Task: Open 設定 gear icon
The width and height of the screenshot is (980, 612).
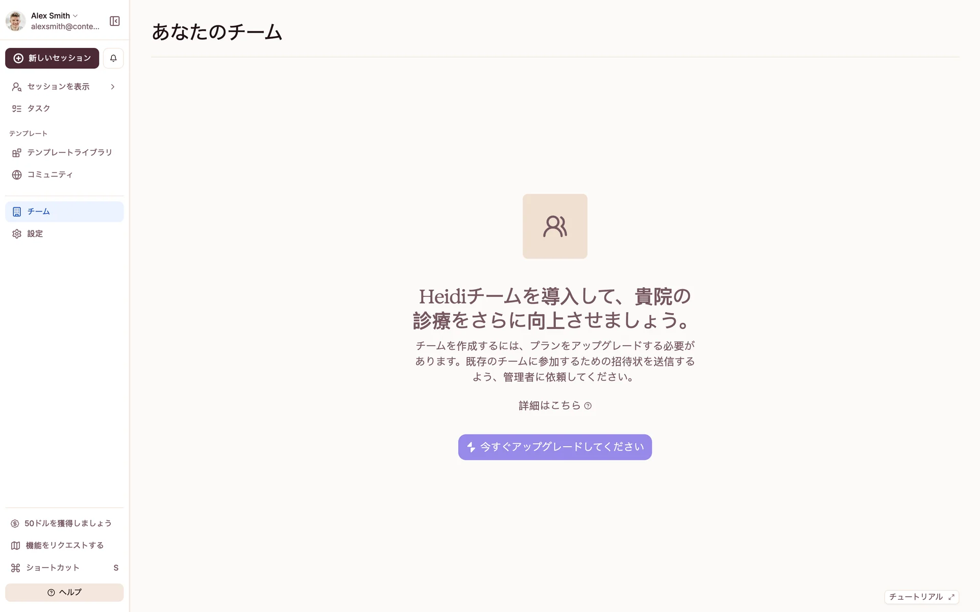Action: click(x=17, y=234)
